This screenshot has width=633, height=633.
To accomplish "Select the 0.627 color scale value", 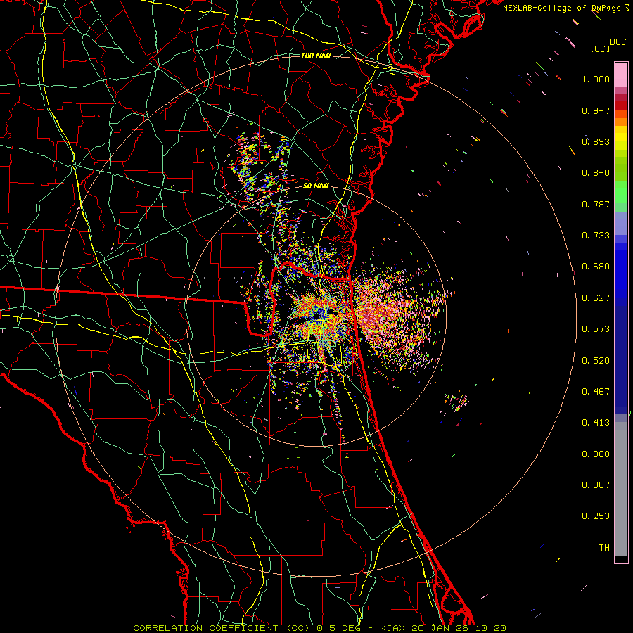I will 596,298.
